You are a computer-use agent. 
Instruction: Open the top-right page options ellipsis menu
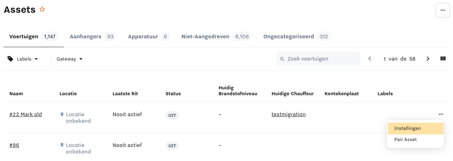coord(443,10)
